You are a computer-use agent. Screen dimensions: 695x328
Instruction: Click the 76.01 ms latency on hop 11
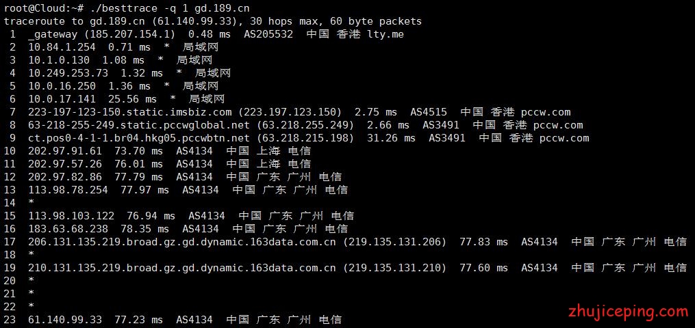[139, 164]
